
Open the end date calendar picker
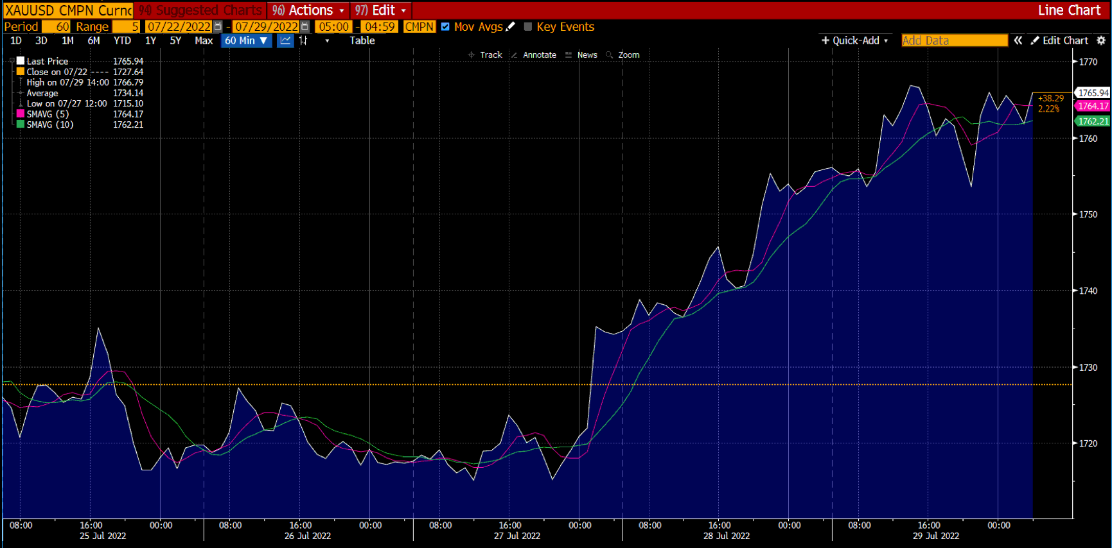pyautogui.click(x=304, y=26)
